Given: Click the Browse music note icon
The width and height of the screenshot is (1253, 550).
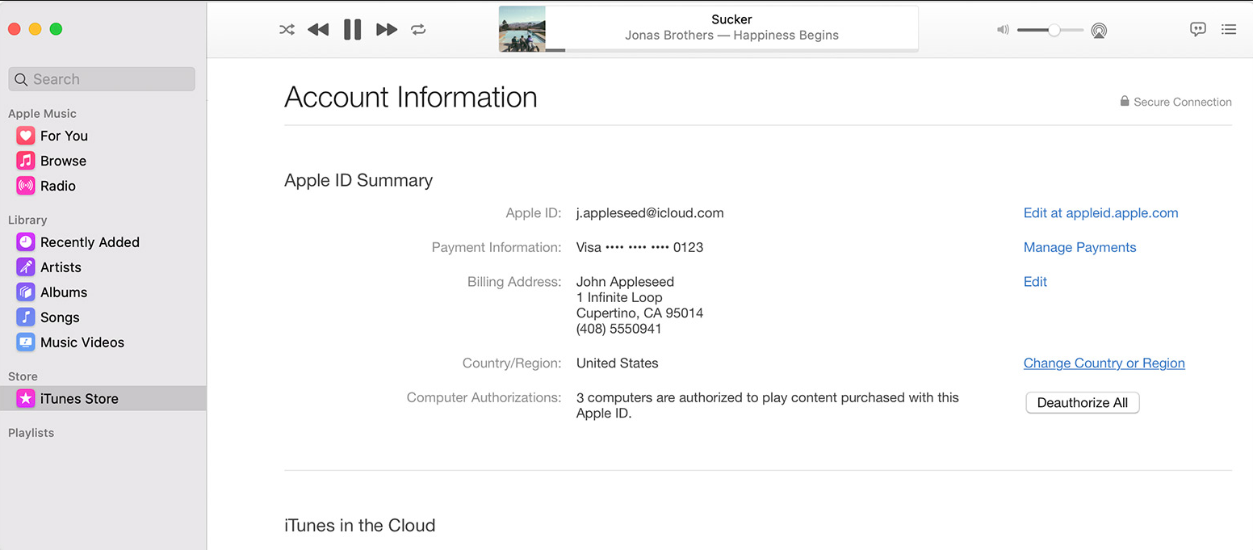Looking at the screenshot, I should [x=26, y=161].
